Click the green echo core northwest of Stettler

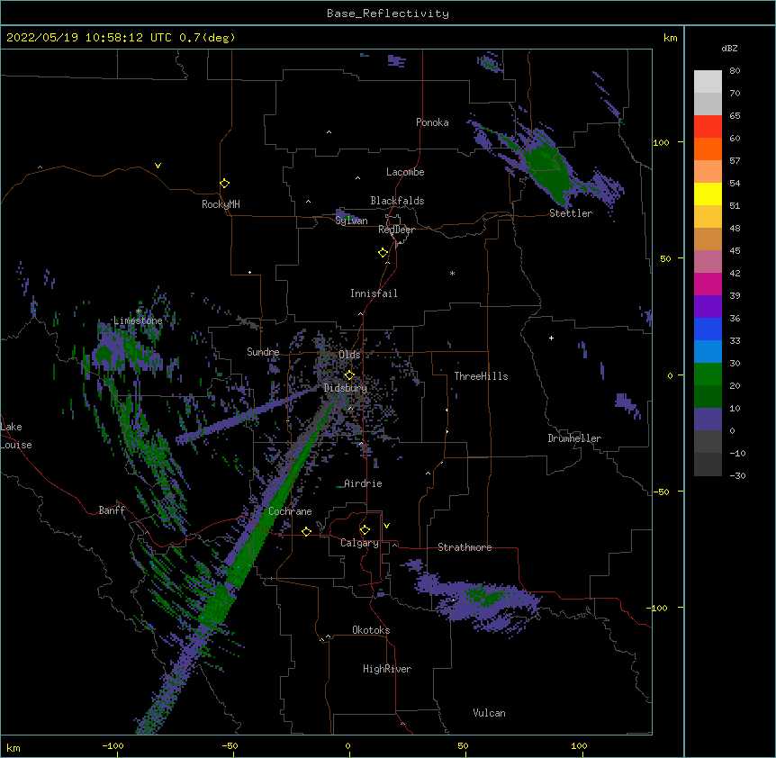[x=548, y=171]
